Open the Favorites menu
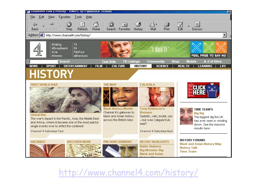Image resolution: width=259 pixels, height=194 pixels. click(x=64, y=17)
